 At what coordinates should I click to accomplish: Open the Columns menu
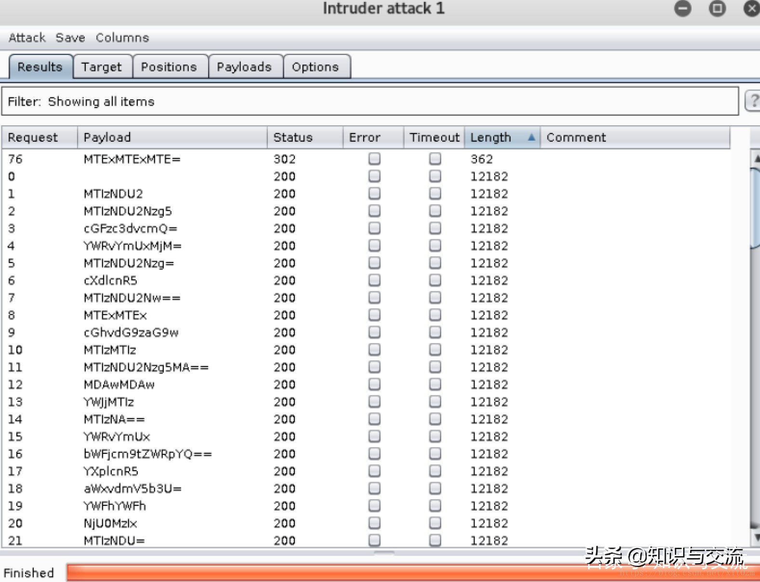[x=122, y=38]
